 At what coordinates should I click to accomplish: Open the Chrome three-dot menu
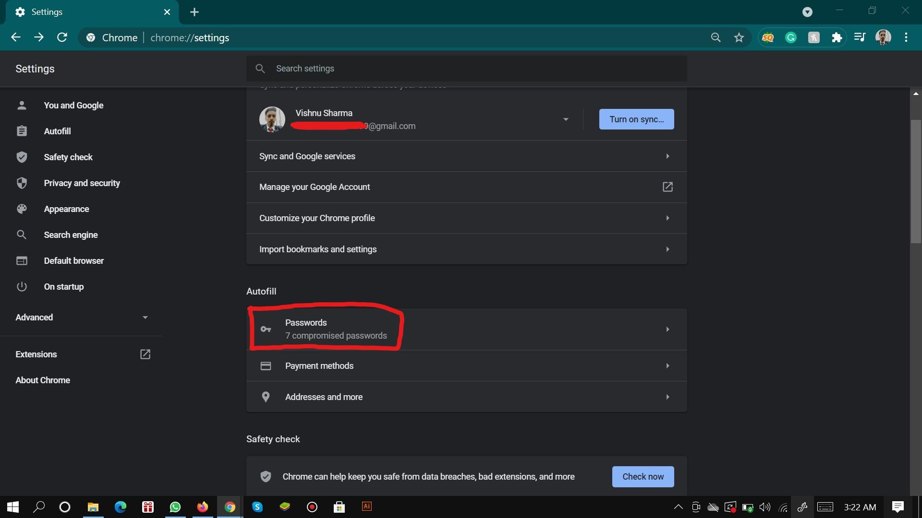click(x=906, y=37)
